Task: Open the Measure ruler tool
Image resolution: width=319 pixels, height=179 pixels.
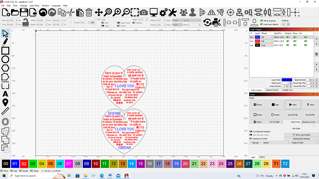Action: tap(5, 111)
